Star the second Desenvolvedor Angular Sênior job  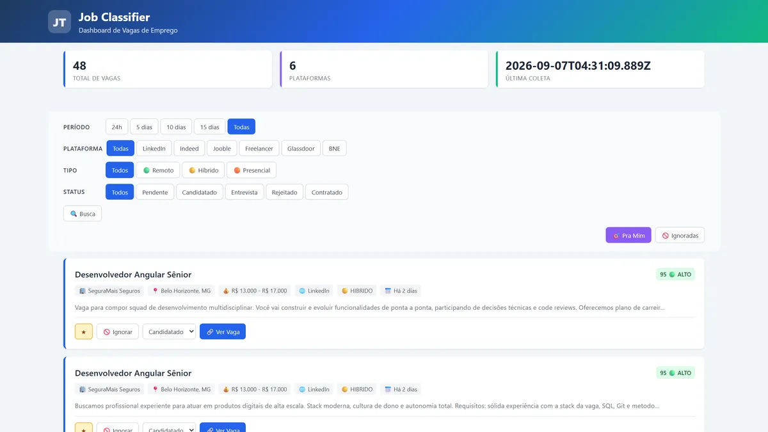tap(84, 428)
